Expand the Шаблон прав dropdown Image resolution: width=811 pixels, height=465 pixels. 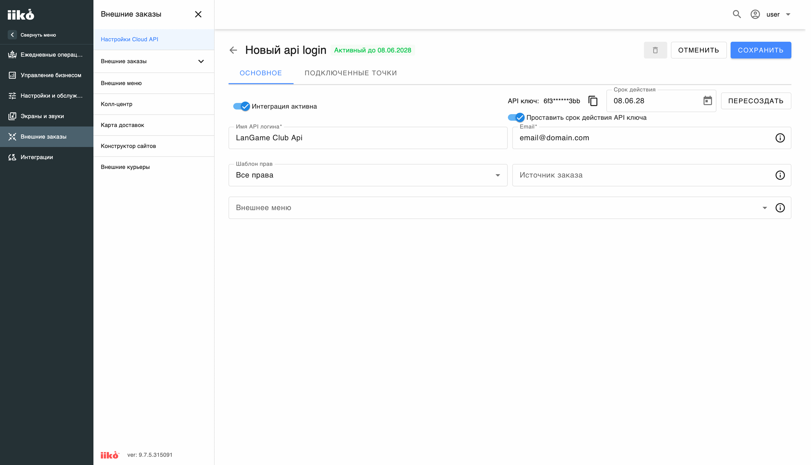click(x=368, y=175)
